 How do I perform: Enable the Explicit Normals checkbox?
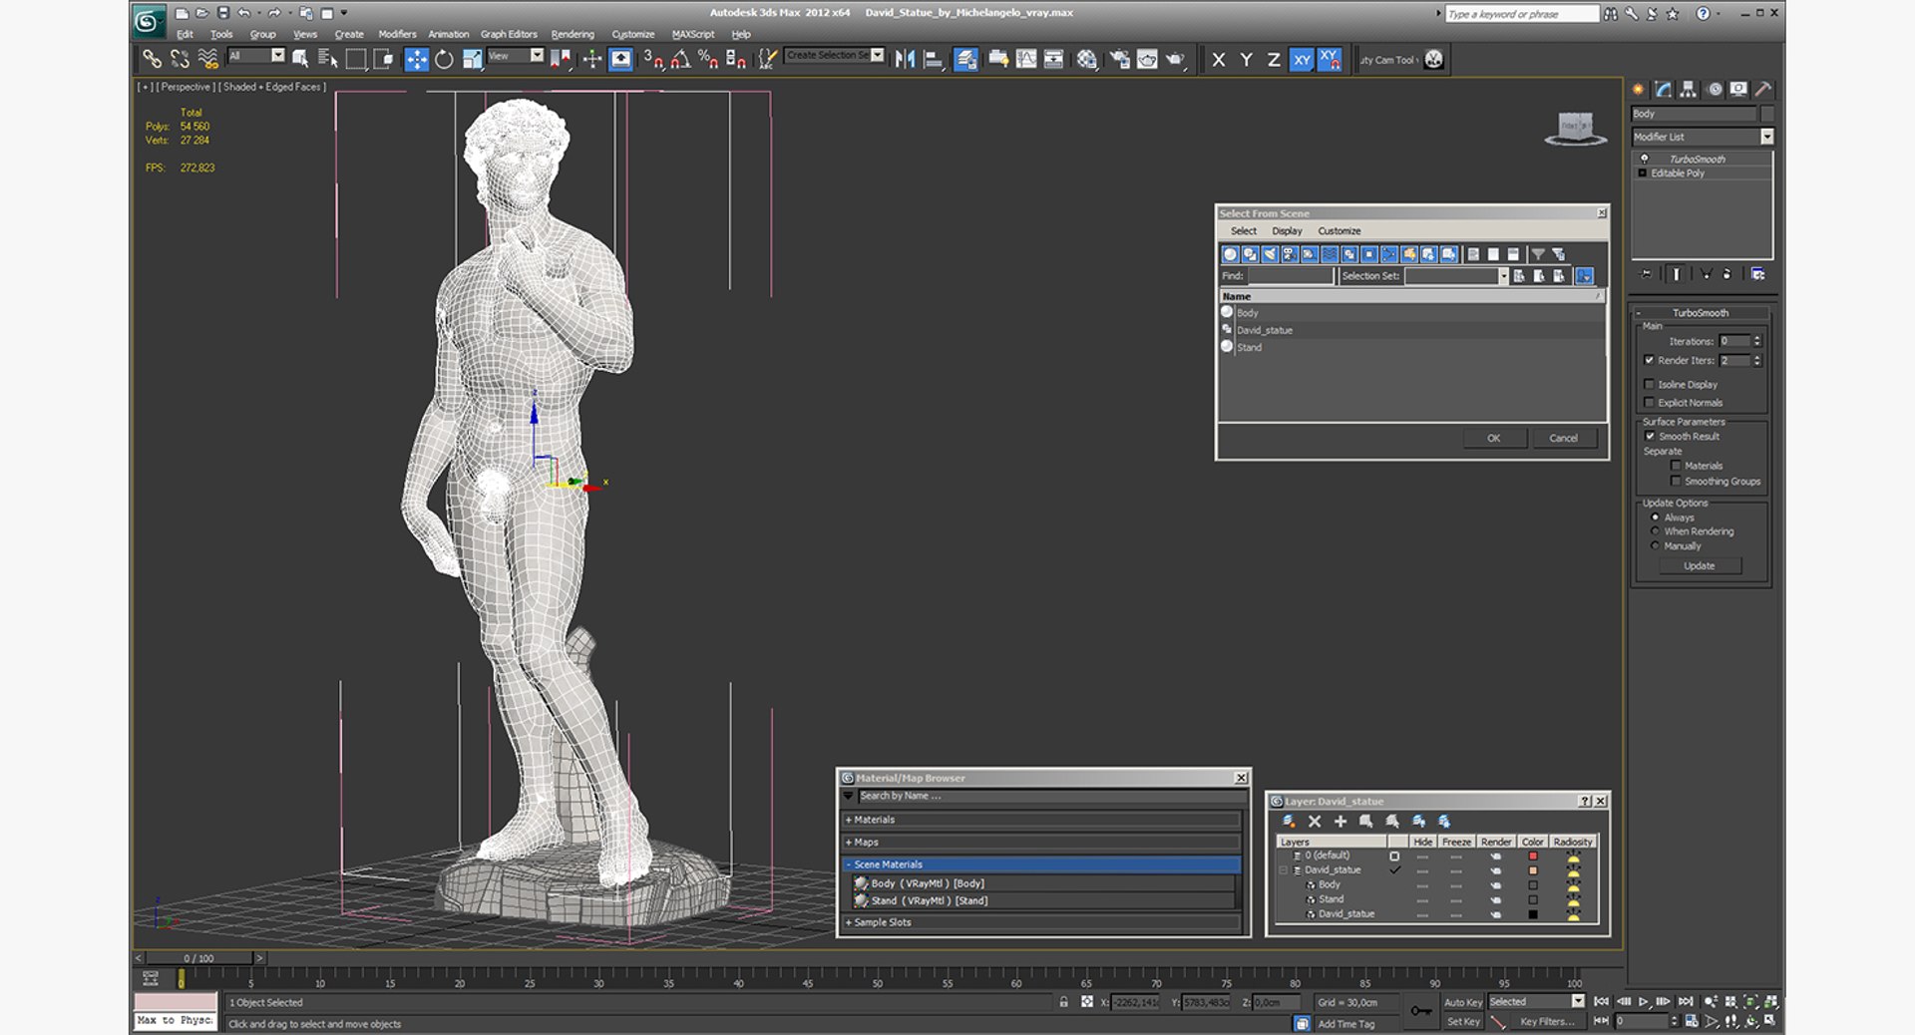[1649, 402]
